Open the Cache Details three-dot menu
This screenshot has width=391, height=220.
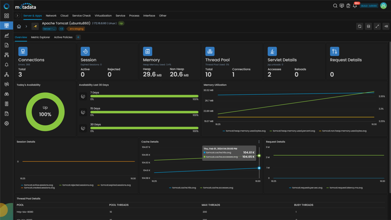click(259, 141)
